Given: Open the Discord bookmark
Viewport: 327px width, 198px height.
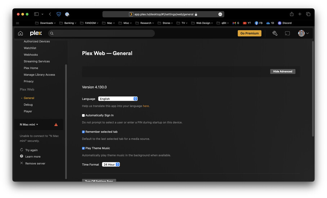Looking at the screenshot, I should [x=285, y=23].
